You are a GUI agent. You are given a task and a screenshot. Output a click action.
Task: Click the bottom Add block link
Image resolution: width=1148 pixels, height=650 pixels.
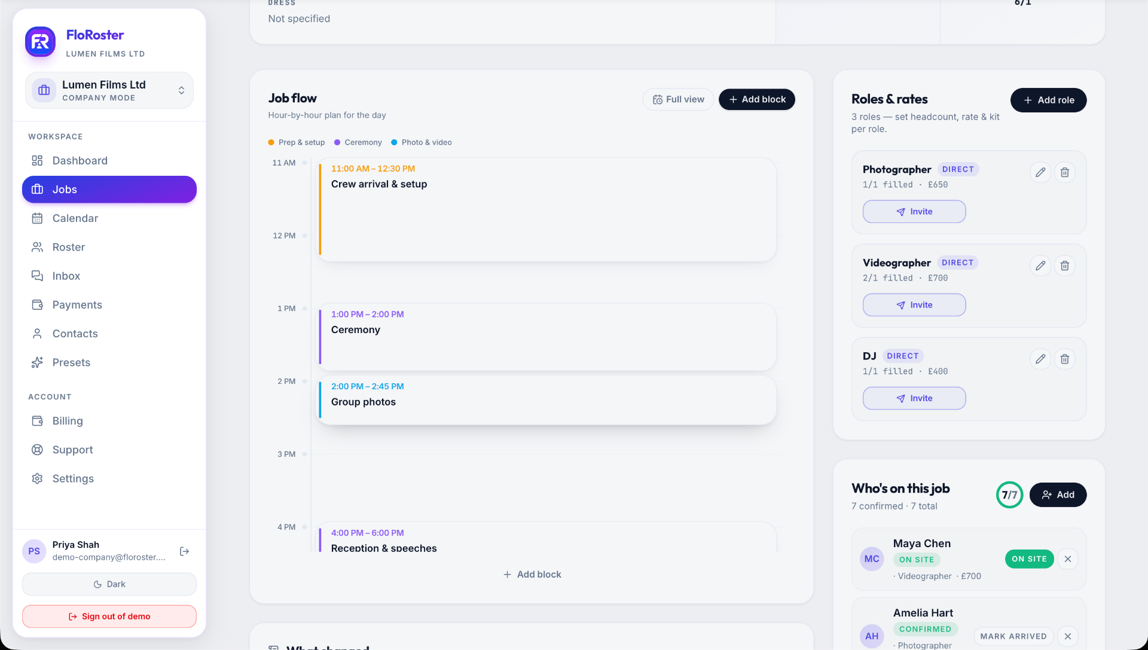pyautogui.click(x=532, y=575)
